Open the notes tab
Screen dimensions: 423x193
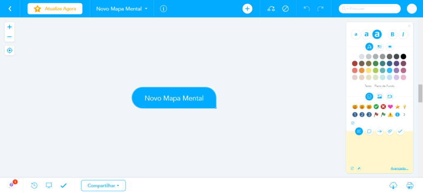click(359, 132)
